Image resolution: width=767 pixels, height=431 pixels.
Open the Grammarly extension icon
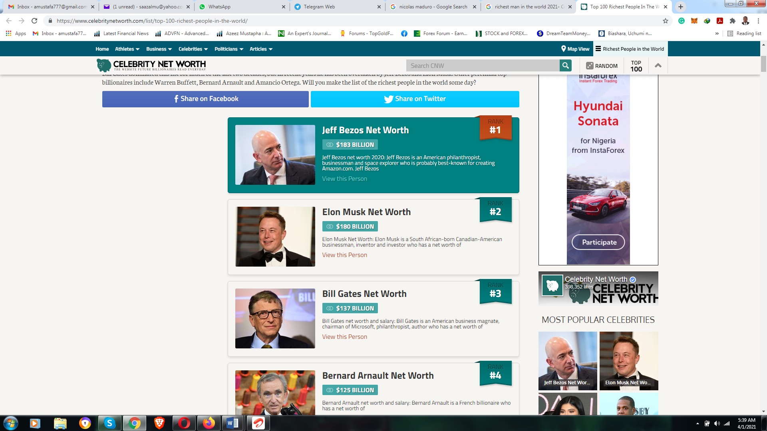[682, 21]
